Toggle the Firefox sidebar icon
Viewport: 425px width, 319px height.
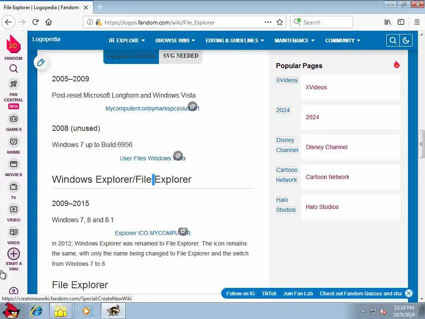tap(401, 22)
